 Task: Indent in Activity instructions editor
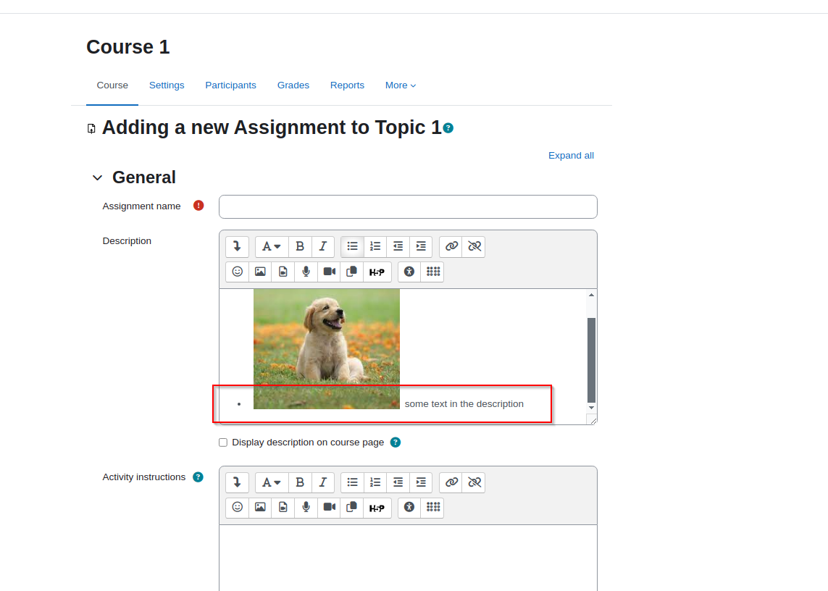tap(421, 483)
